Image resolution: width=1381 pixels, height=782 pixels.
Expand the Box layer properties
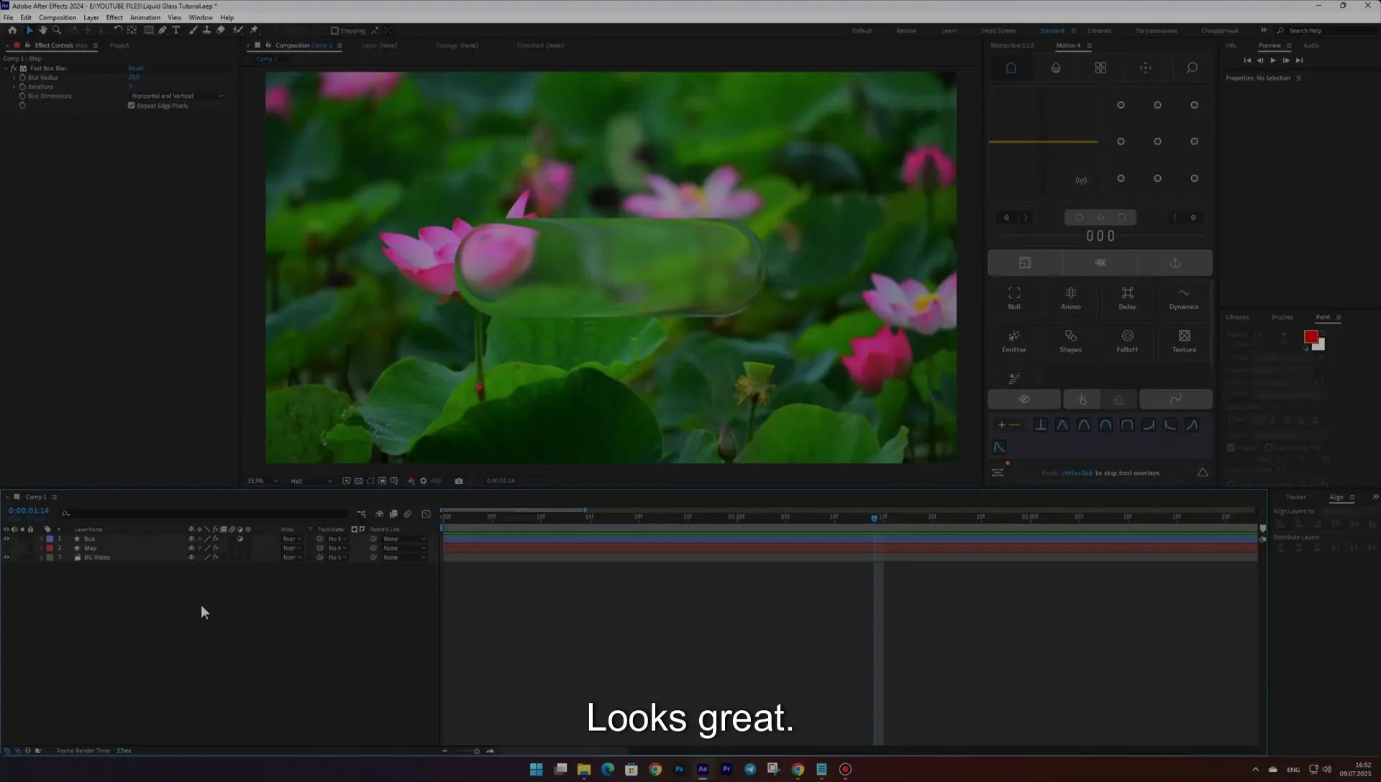(x=41, y=539)
